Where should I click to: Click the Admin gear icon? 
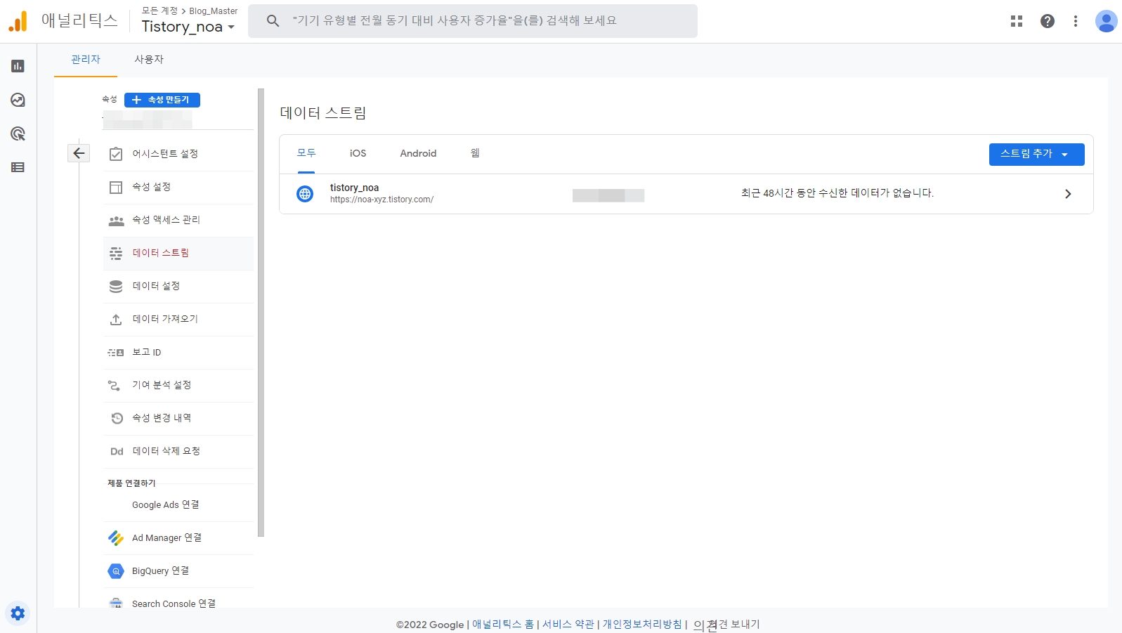pos(18,613)
